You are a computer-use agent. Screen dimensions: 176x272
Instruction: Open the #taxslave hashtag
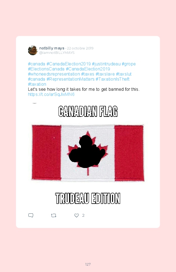105,74
